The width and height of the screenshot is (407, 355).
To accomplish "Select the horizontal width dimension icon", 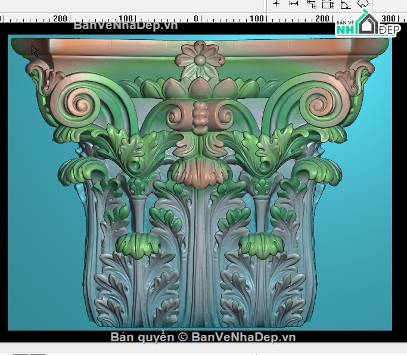I will pyautogui.click(x=293, y=4).
